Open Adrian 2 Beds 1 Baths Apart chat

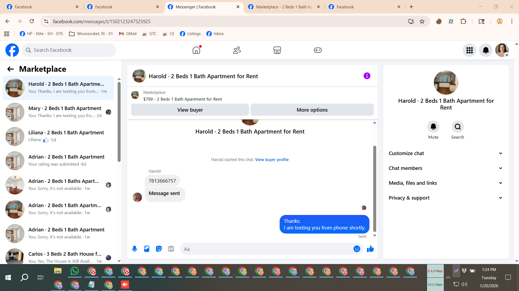coord(58,185)
